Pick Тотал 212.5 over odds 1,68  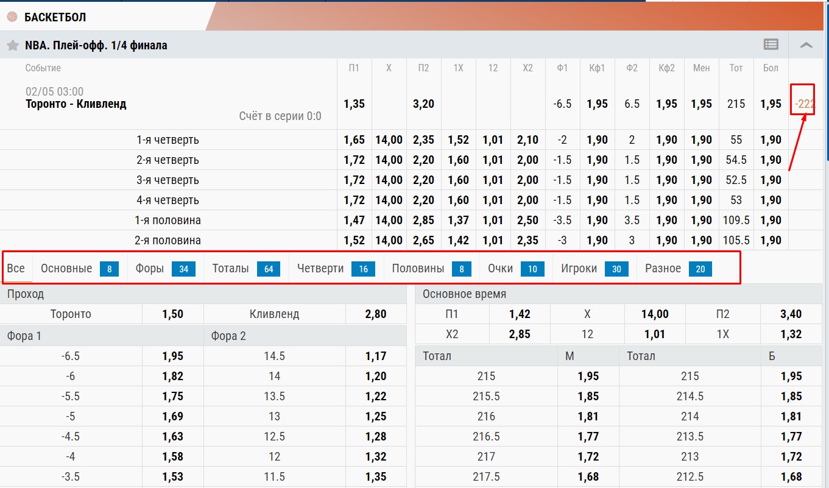click(x=791, y=476)
